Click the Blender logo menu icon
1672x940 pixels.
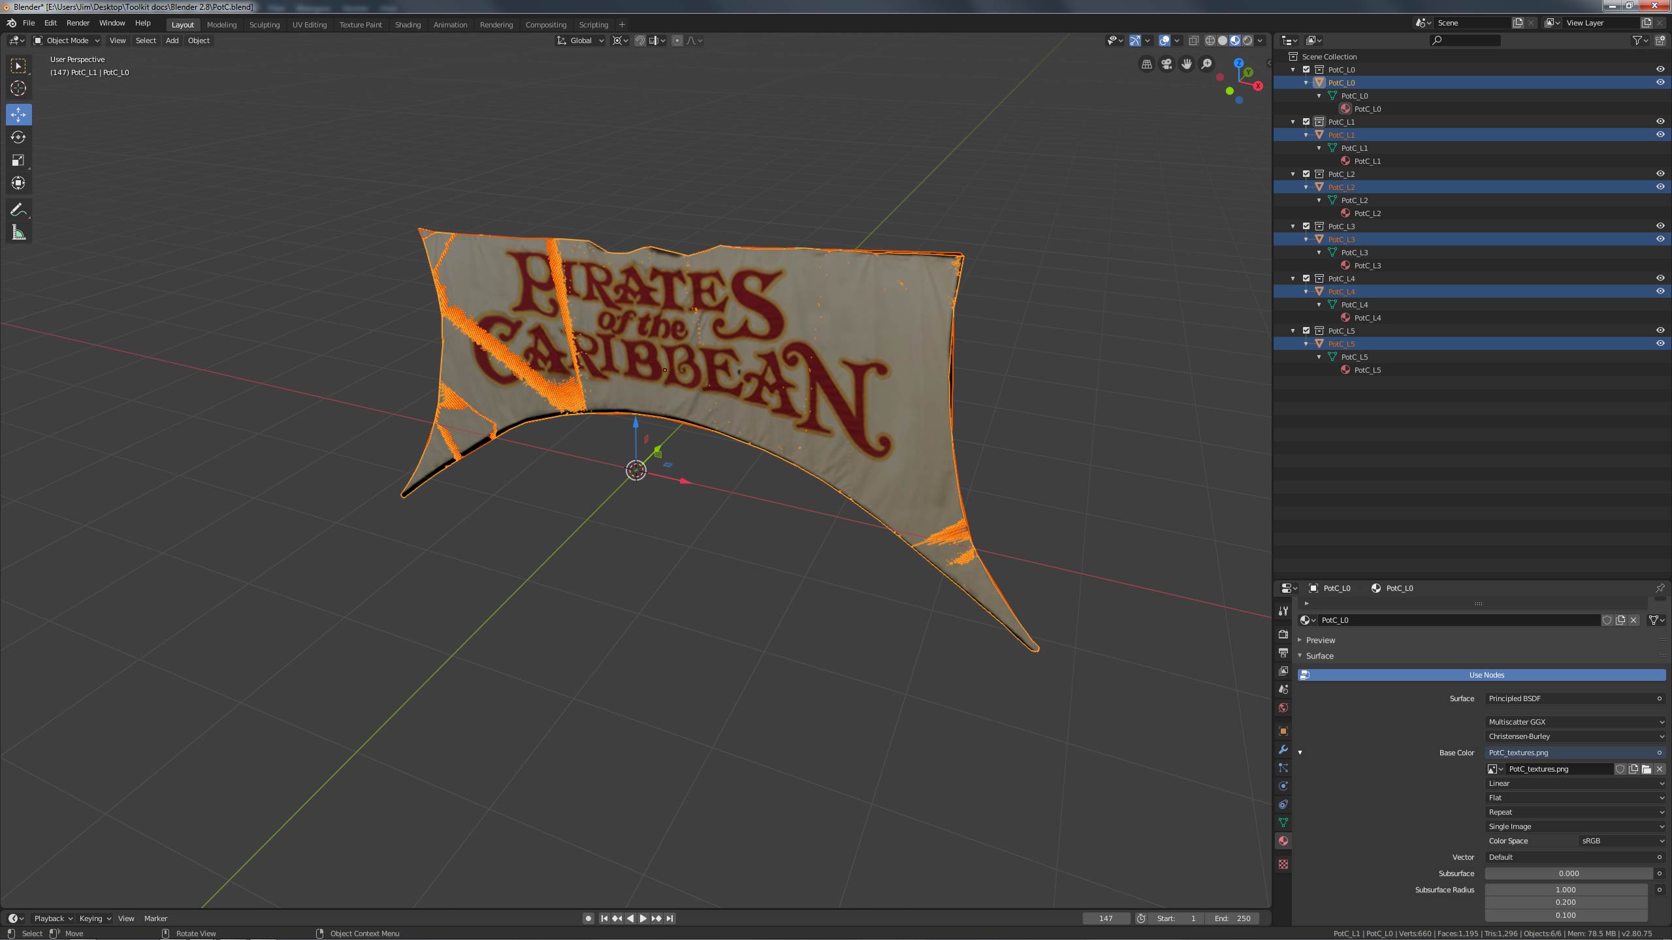click(x=11, y=23)
